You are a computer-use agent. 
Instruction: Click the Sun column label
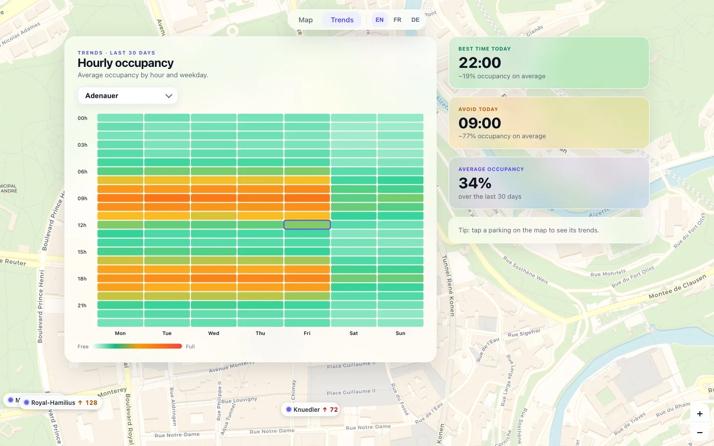tap(401, 333)
